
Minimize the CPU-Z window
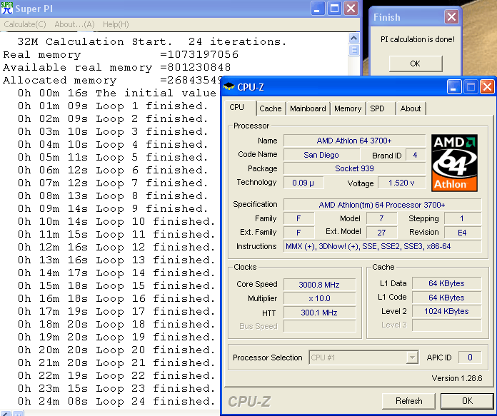[x=453, y=87]
